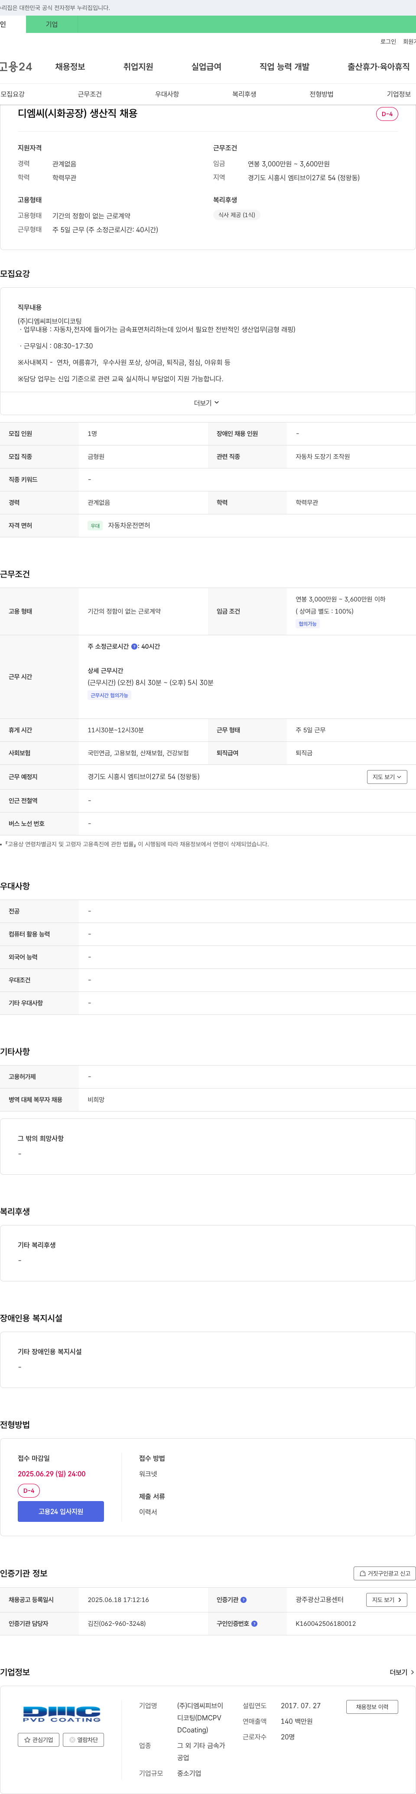Expand 더보기 under 직무내용
Image resolution: width=416 pixels, height=1794 pixels.
tap(207, 403)
